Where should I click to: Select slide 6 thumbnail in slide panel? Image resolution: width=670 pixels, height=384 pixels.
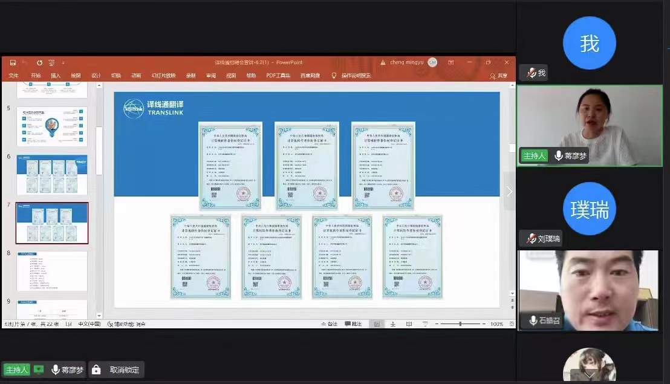pos(52,174)
